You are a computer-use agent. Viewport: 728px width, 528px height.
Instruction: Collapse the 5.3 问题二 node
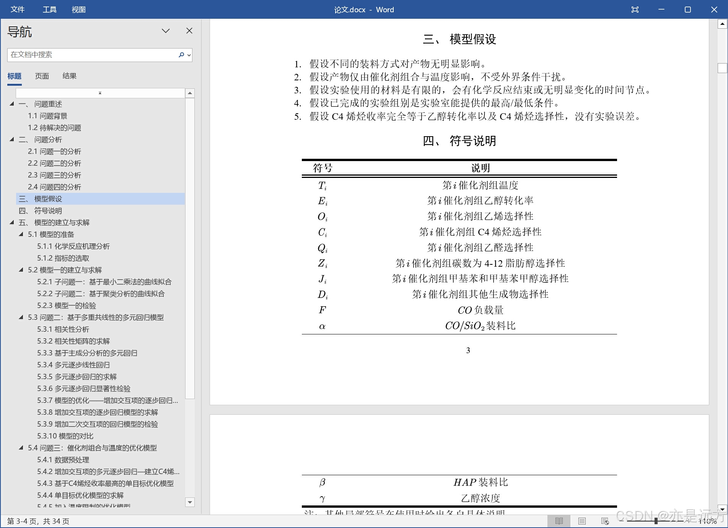[x=21, y=317]
